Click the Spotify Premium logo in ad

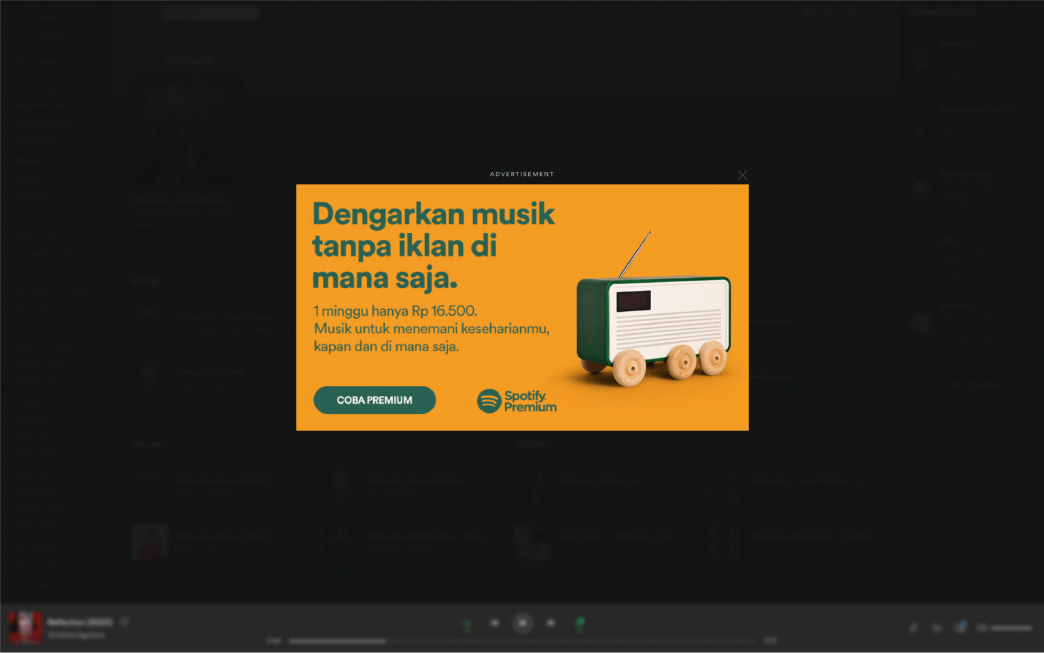tap(517, 402)
